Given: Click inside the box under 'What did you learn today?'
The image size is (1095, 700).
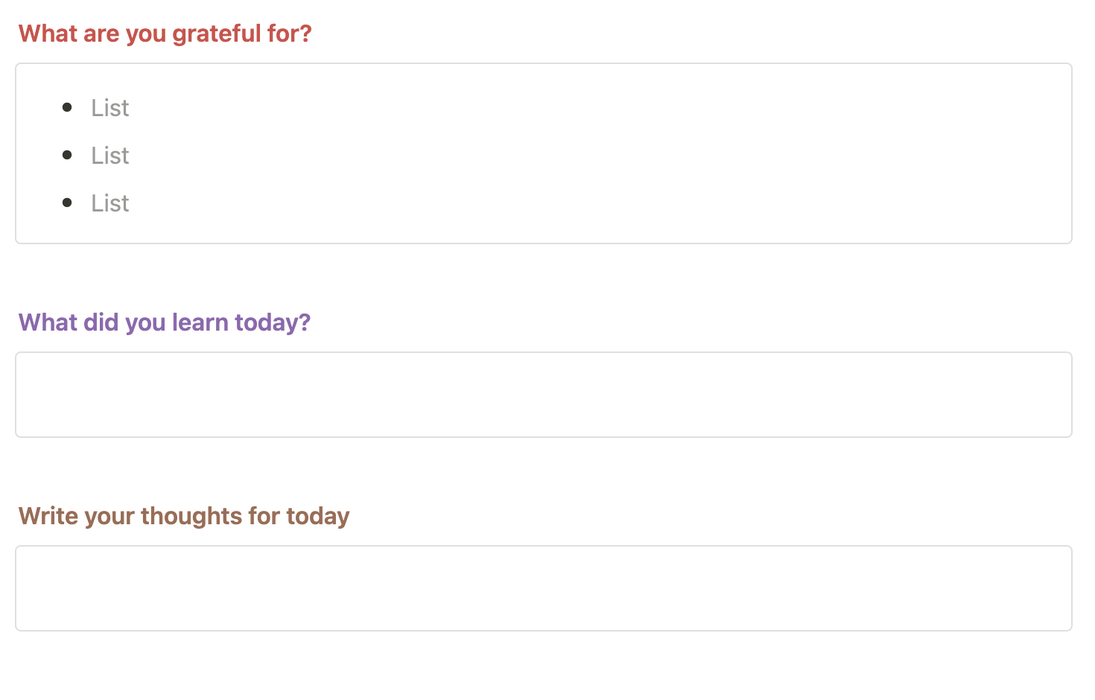Looking at the screenshot, I should 544,395.
